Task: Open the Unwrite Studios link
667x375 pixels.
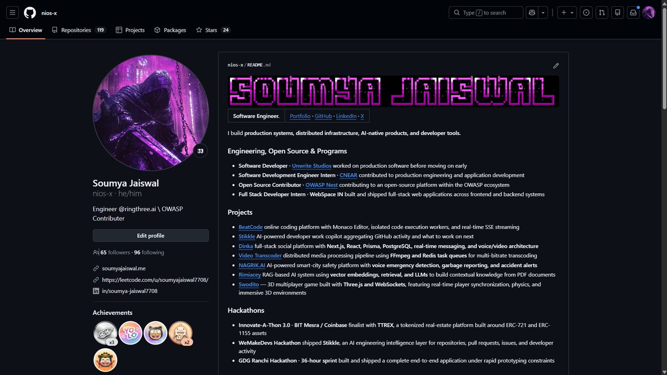Action: (x=311, y=166)
